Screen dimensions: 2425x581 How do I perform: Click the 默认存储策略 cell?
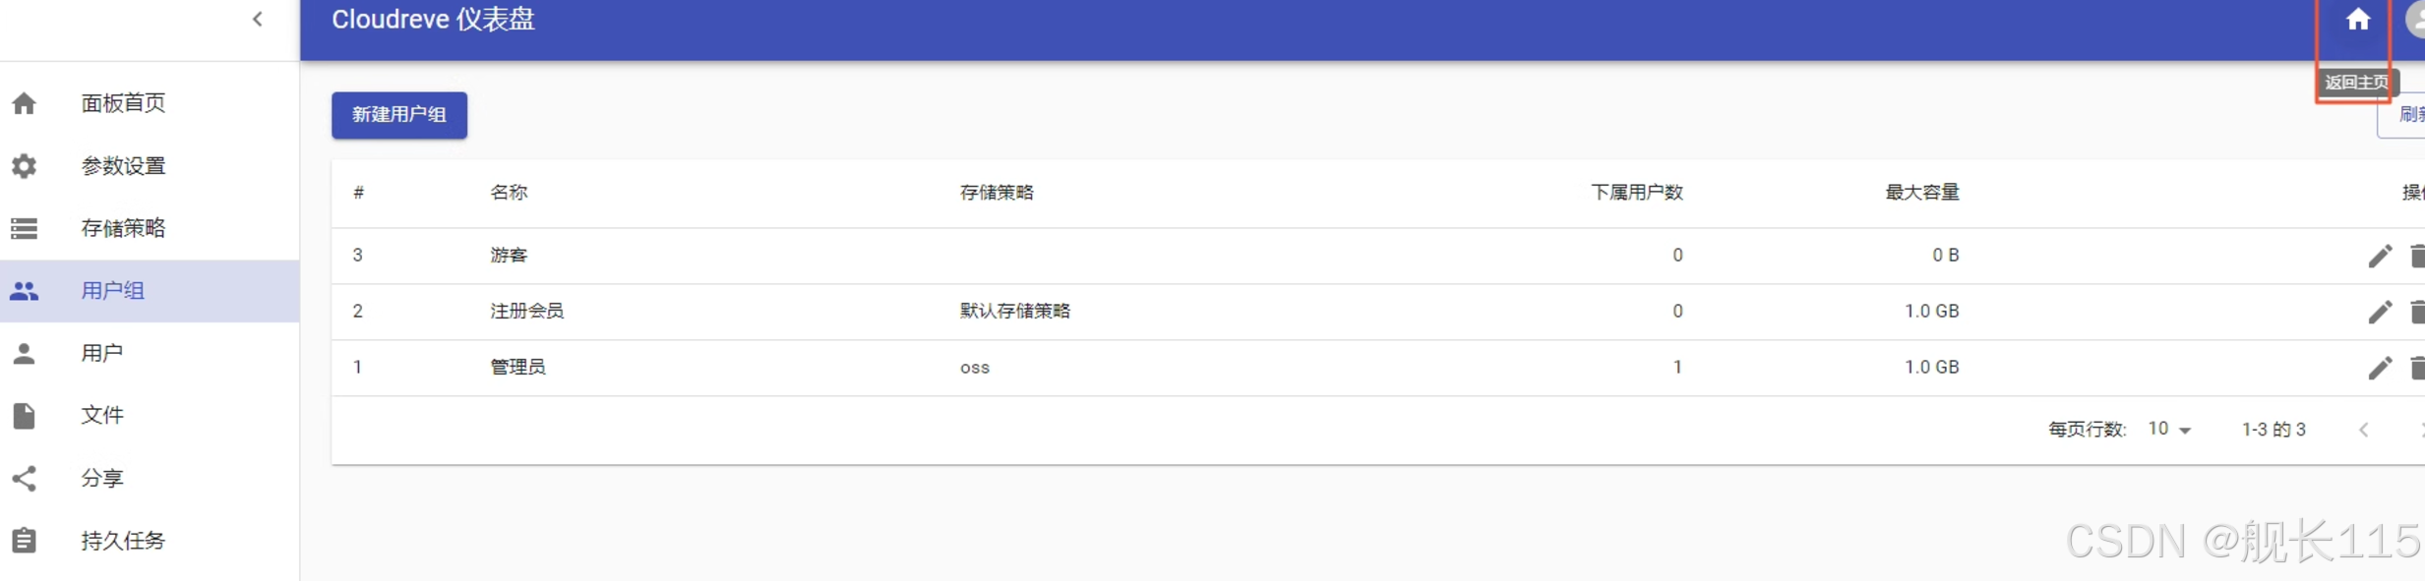(x=1015, y=312)
